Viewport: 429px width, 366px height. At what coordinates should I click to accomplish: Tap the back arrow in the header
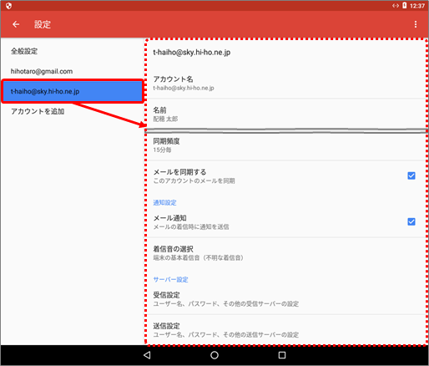pyautogui.click(x=16, y=24)
